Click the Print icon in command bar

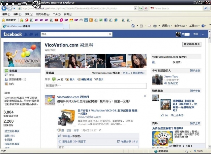[x=155, y=26]
